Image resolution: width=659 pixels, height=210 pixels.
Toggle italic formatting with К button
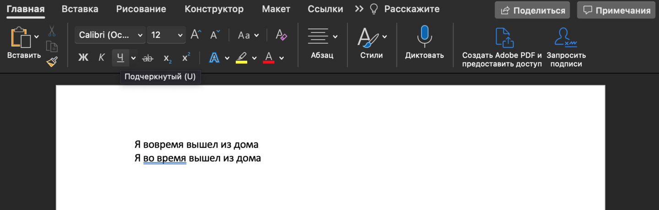(x=102, y=58)
